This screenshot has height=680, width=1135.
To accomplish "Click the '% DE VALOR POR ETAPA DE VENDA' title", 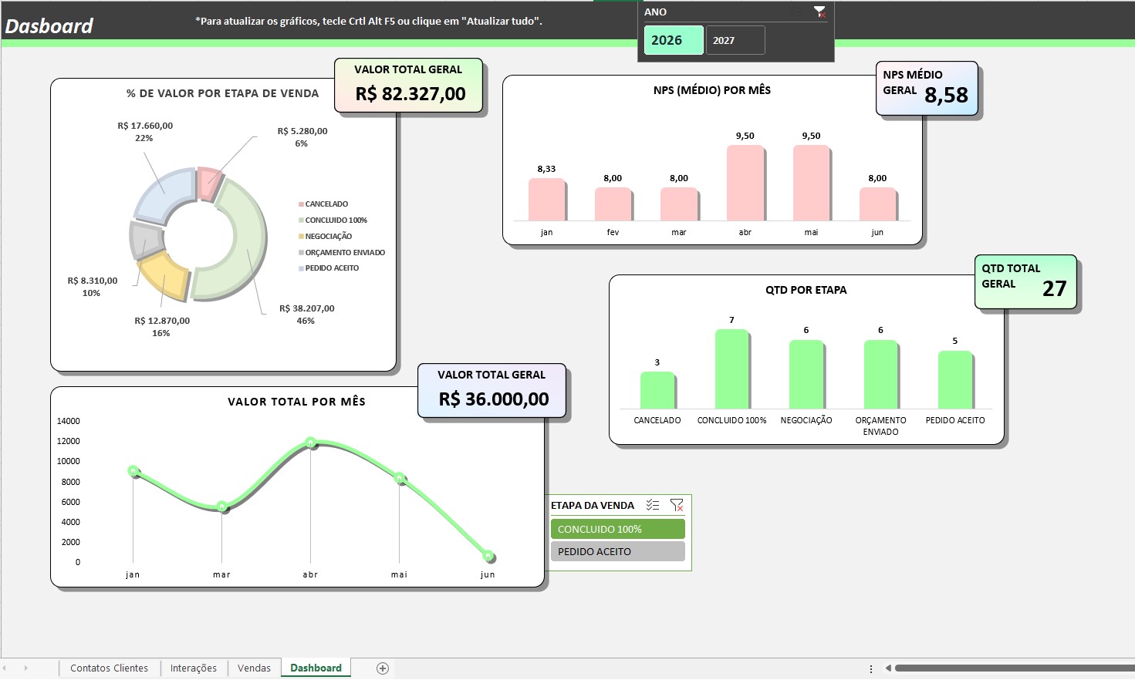I will pos(222,93).
